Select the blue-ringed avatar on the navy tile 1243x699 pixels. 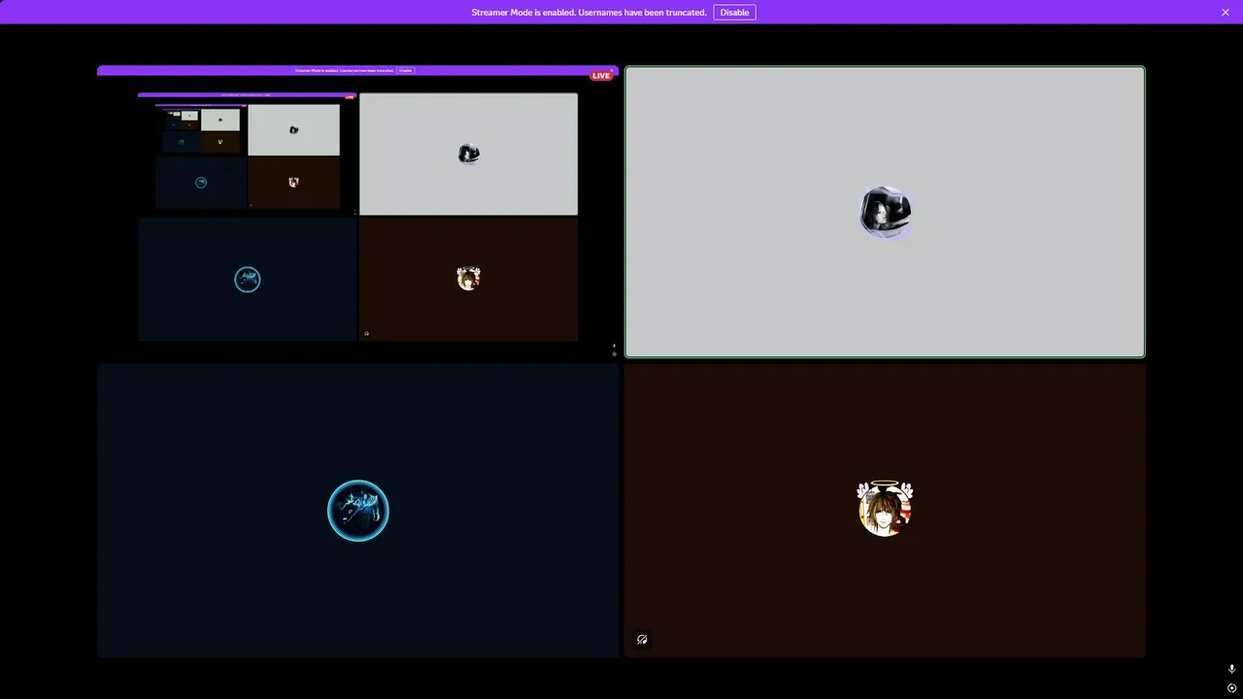pyautogui.click(x=358, y=511)
